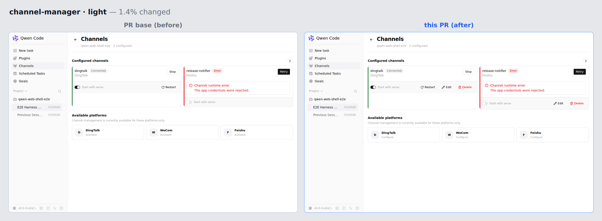This screenshot has height=221, width=602.
Task: Open New task in before panel sidebar
Action: (38, 51)
